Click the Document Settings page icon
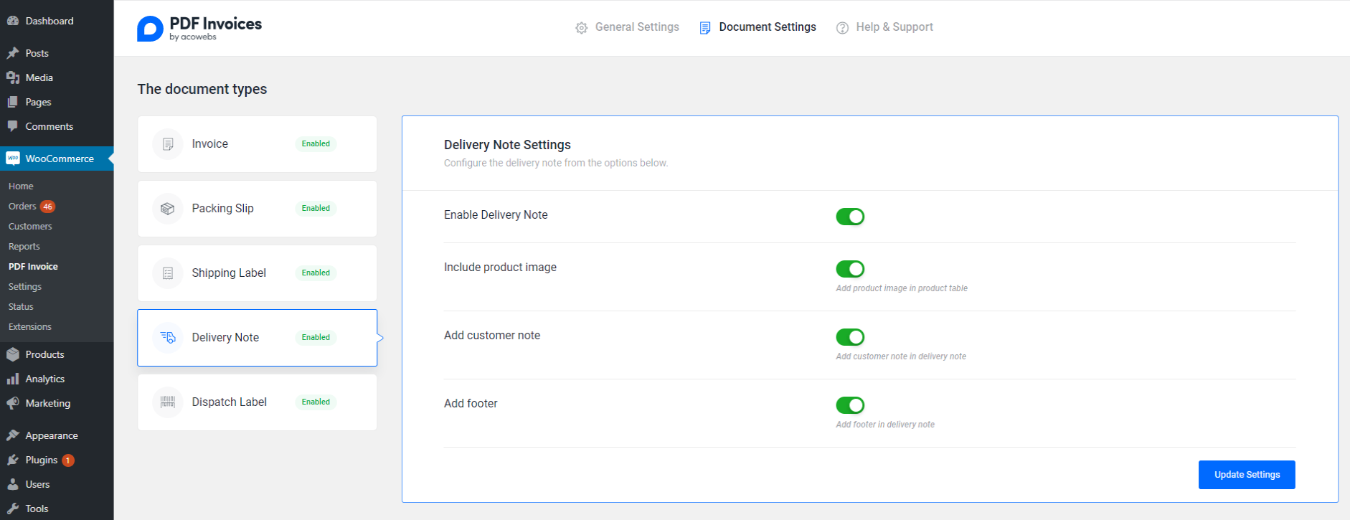 click(705, 28)
